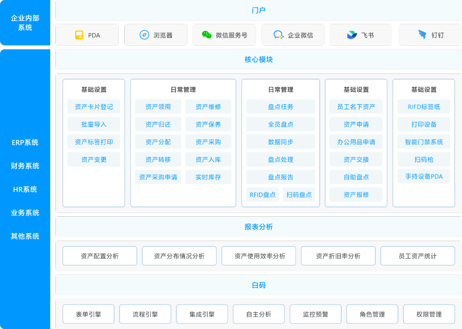Click the 自主分析 box
Image resolution: width=462 pixels, height=329 pixels.
(x=259, y=314)
